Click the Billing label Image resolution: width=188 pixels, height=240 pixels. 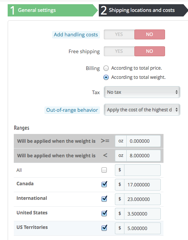click(93, 68)
